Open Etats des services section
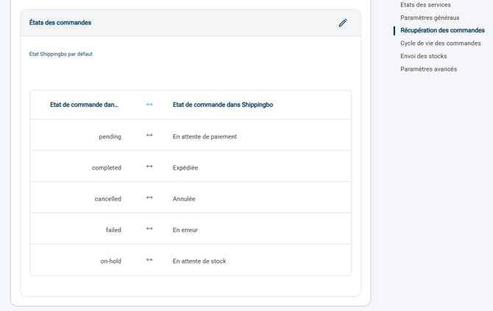Viewport: 493px width, 311px height. pos(425,4)
